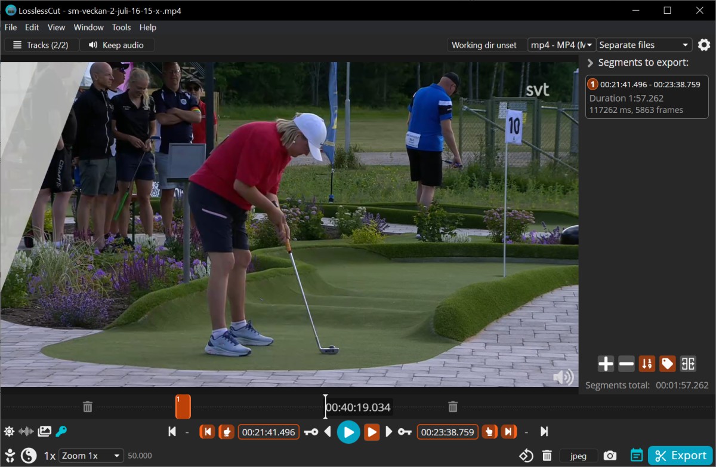Open the Zoom 1x dropdown
716x467 pixels.
[91, 456]
